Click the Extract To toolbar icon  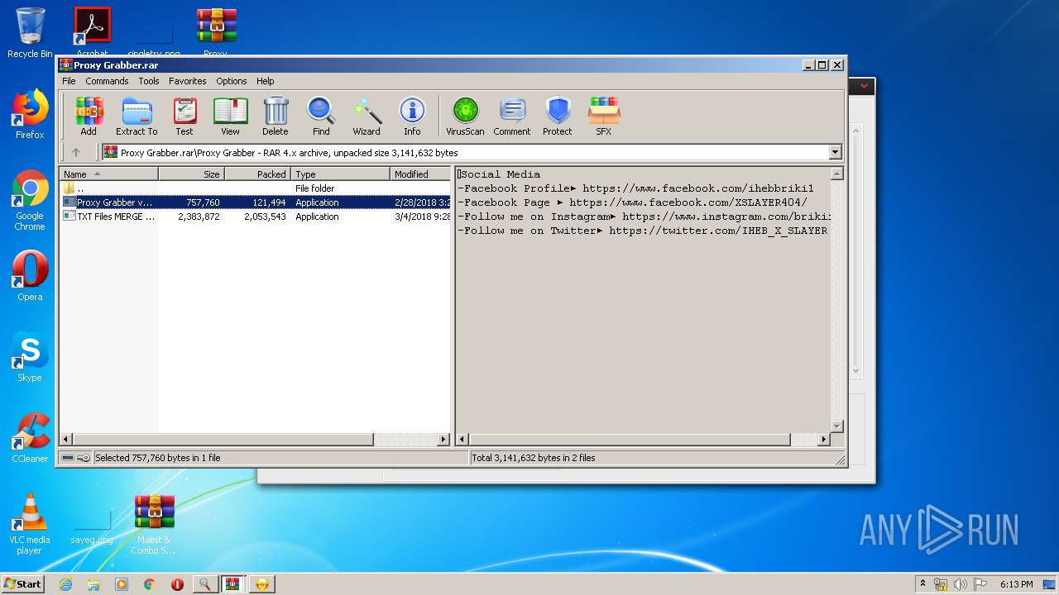[137, 116]
